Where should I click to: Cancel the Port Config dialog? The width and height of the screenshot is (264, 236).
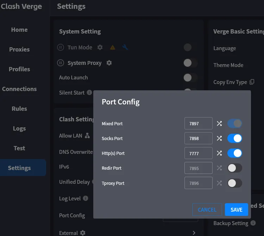(207, 210)
